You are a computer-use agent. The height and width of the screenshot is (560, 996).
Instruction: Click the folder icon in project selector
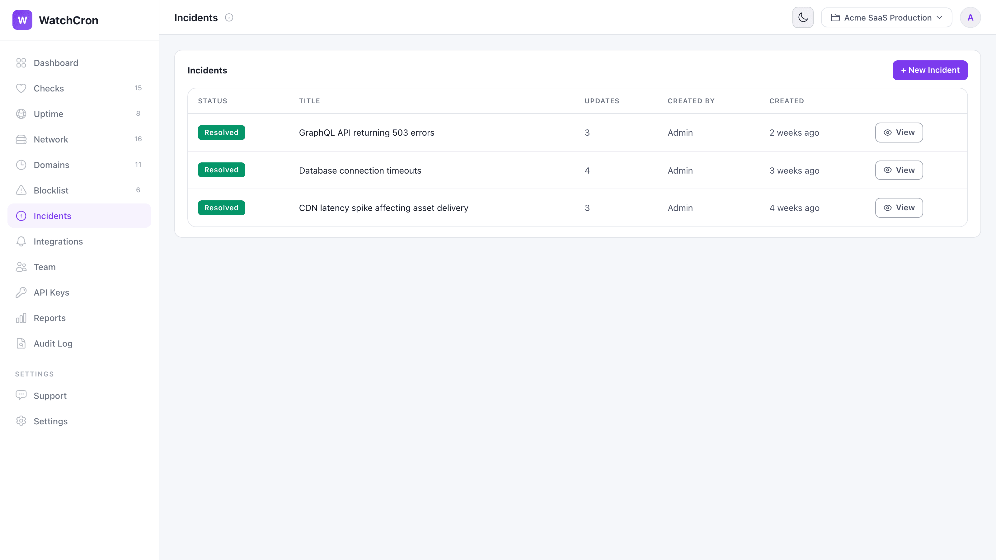(835, 18)
